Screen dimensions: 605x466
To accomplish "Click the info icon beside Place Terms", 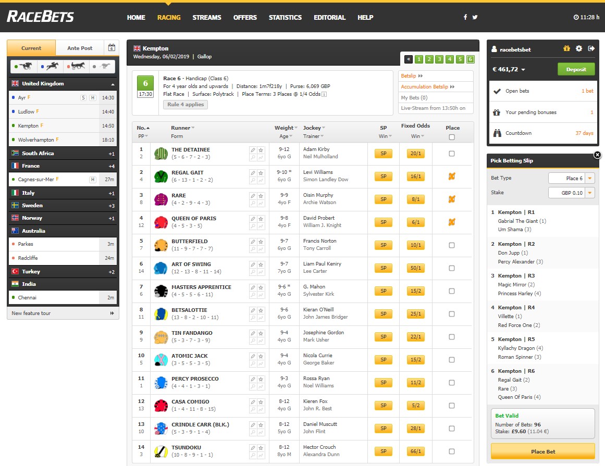I will click(x=324, y=94).
